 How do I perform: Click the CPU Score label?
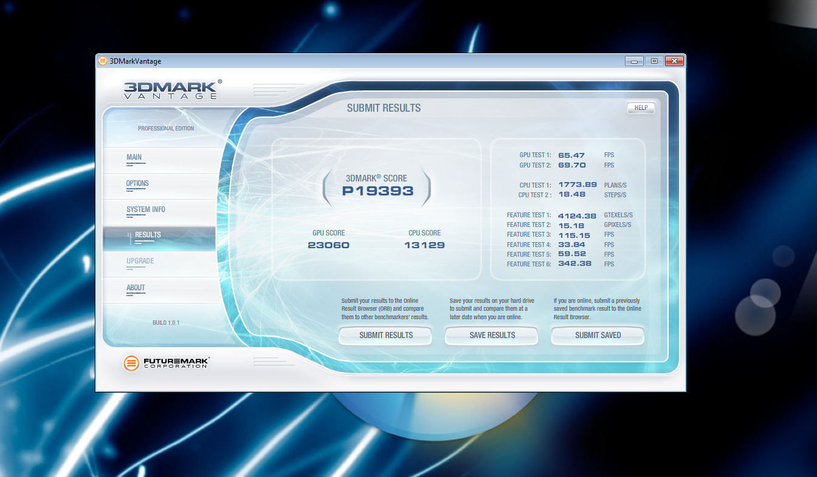425,233
